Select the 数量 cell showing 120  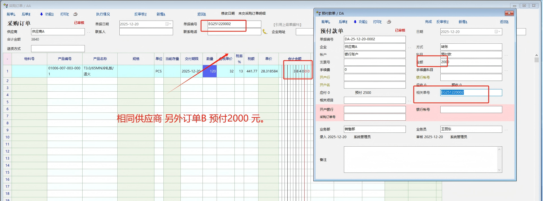[210, 71]
